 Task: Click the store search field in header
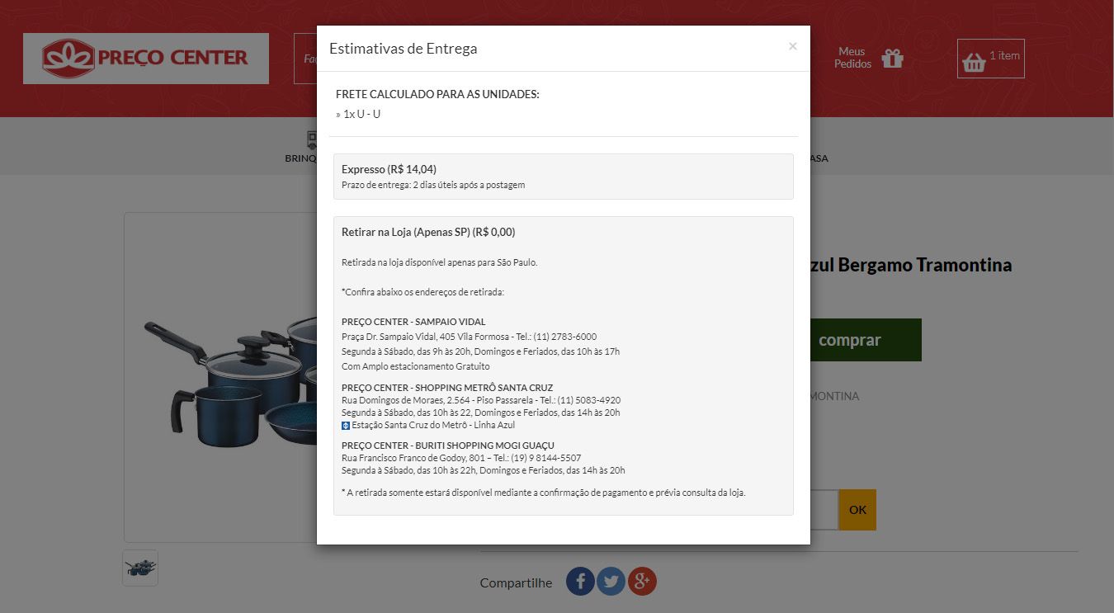coord(305,59)
